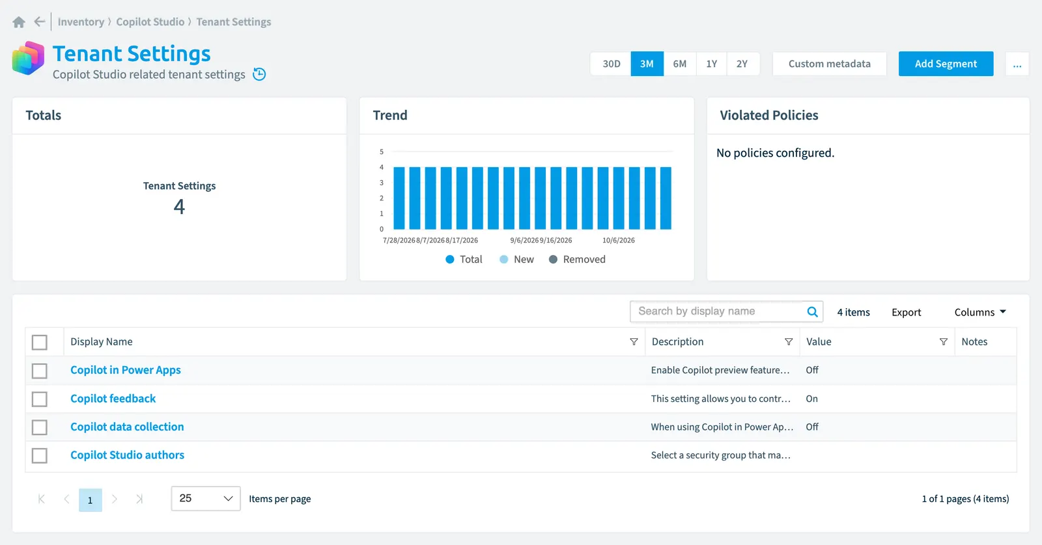
Task: Click page 1 in the pager
Action: (90, 499)
